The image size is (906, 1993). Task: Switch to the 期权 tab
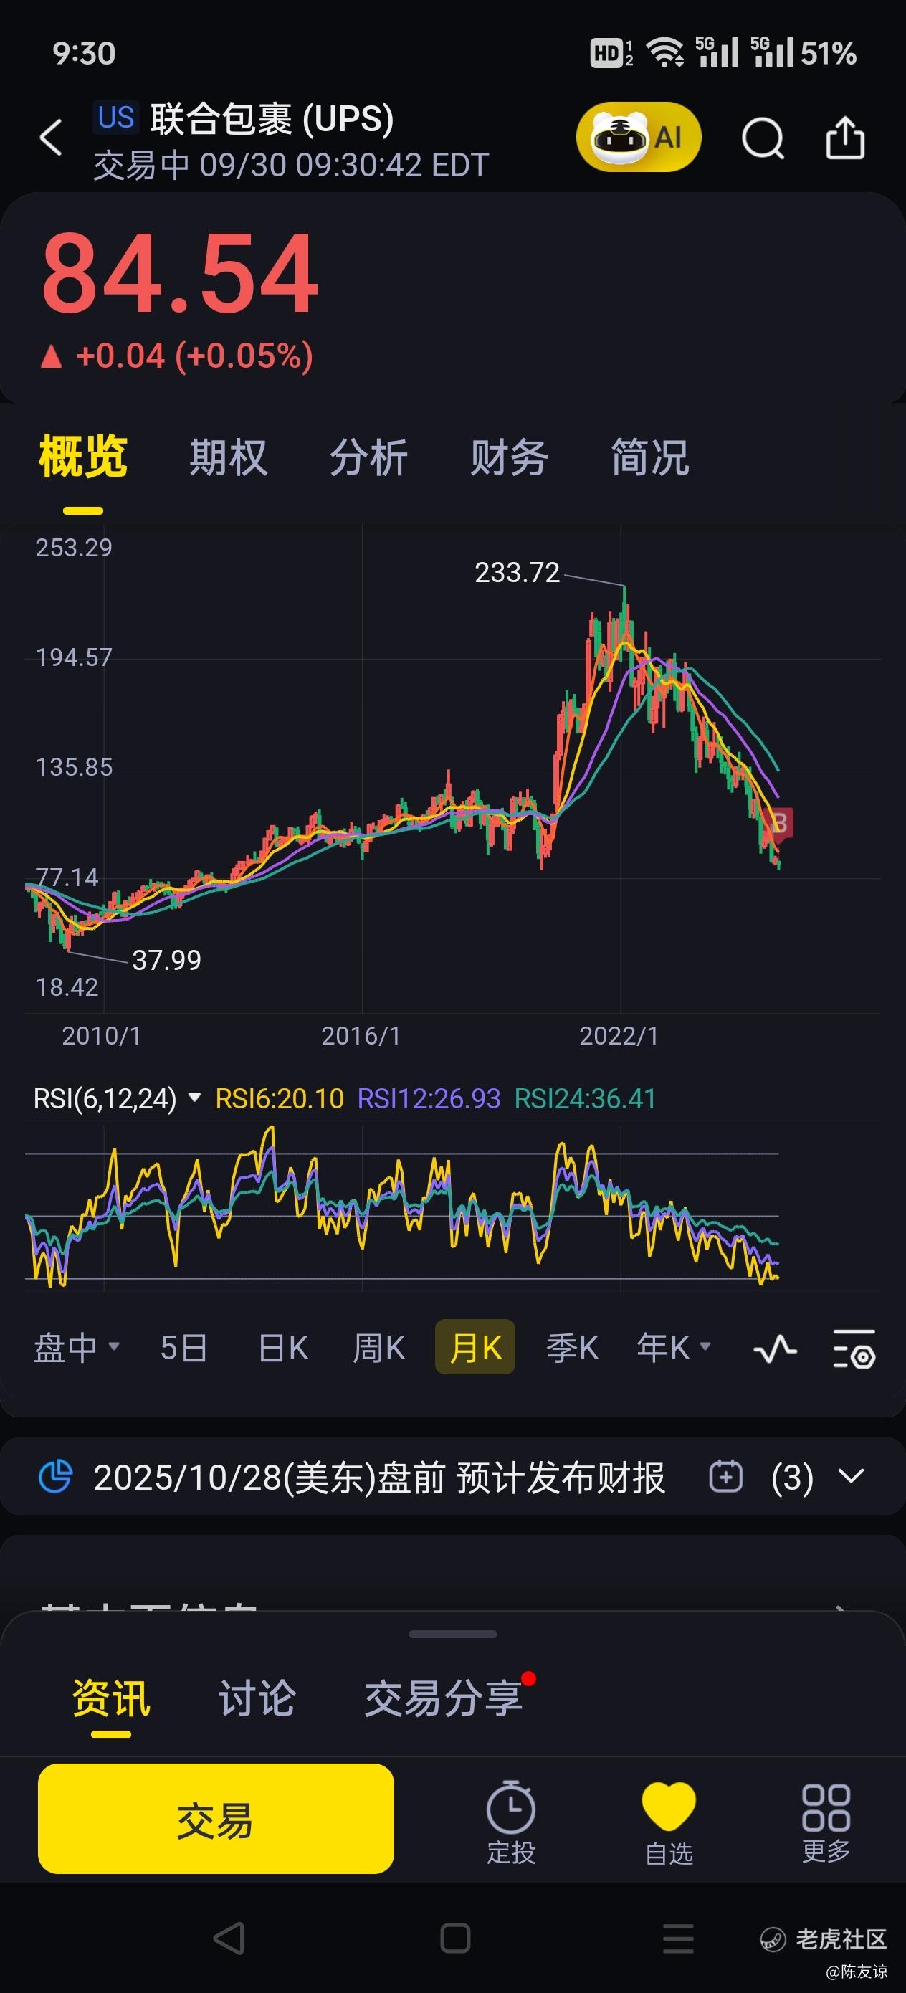pyautogui.click(x=228, y=457)
